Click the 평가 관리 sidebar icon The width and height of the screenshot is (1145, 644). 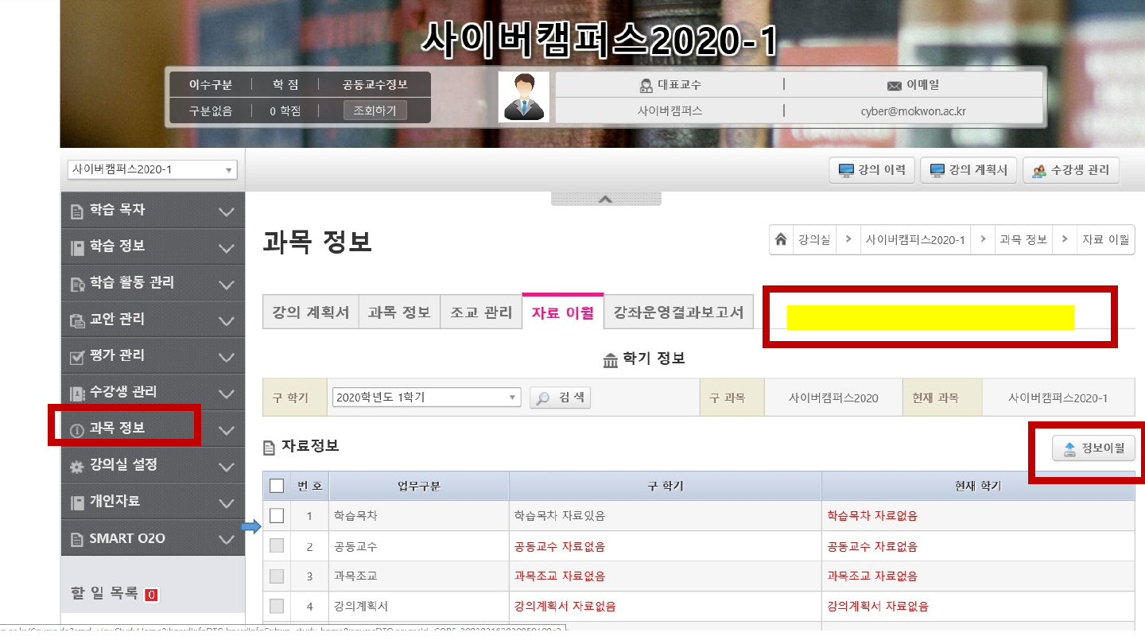click(77, 356)
